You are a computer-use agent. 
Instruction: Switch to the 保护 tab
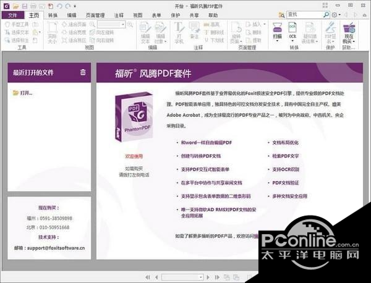tap(176, 15)
